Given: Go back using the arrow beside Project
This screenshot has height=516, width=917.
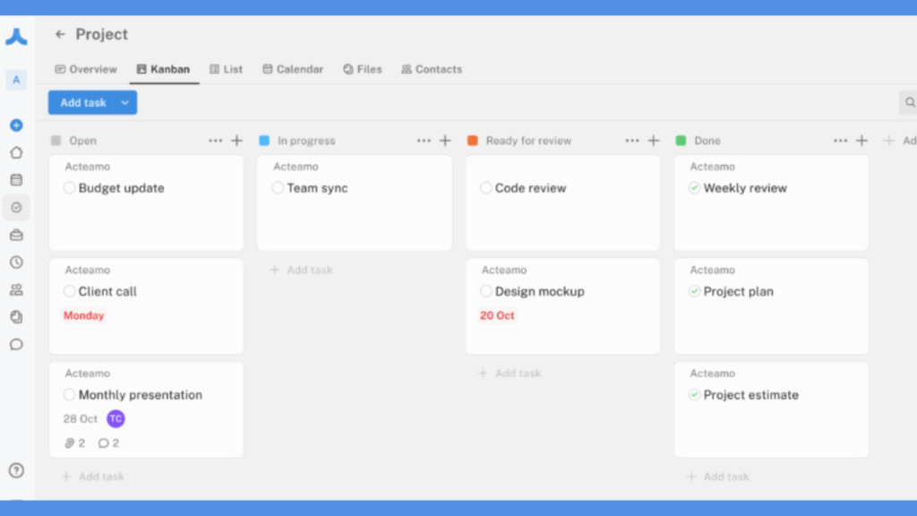Looking at the screenshot, I should pos(60,35).
